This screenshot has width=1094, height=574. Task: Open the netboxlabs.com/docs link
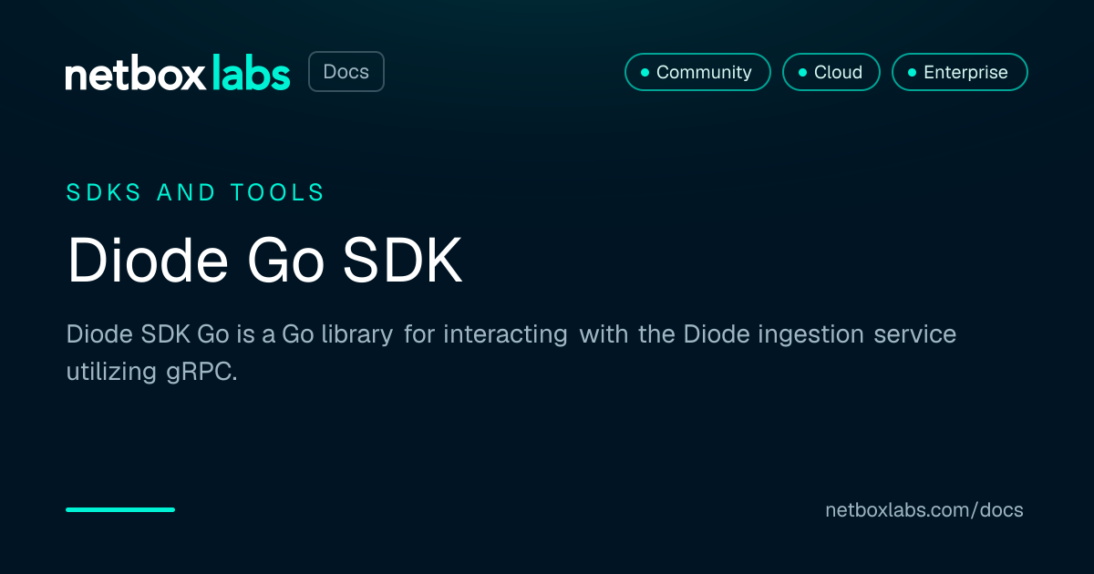pos(924,510)
